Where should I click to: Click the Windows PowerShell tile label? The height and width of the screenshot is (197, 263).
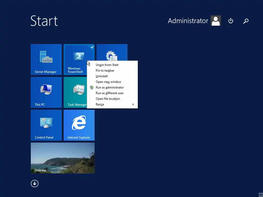point(75,70)
